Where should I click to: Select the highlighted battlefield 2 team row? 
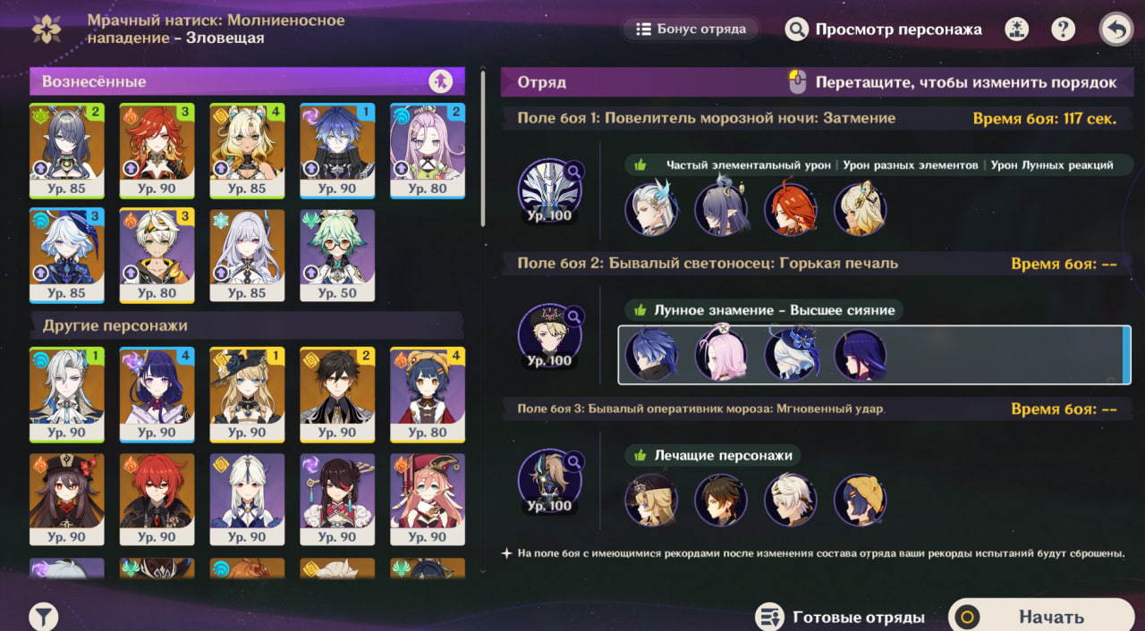pyautogui.click(x=874, y=355)
